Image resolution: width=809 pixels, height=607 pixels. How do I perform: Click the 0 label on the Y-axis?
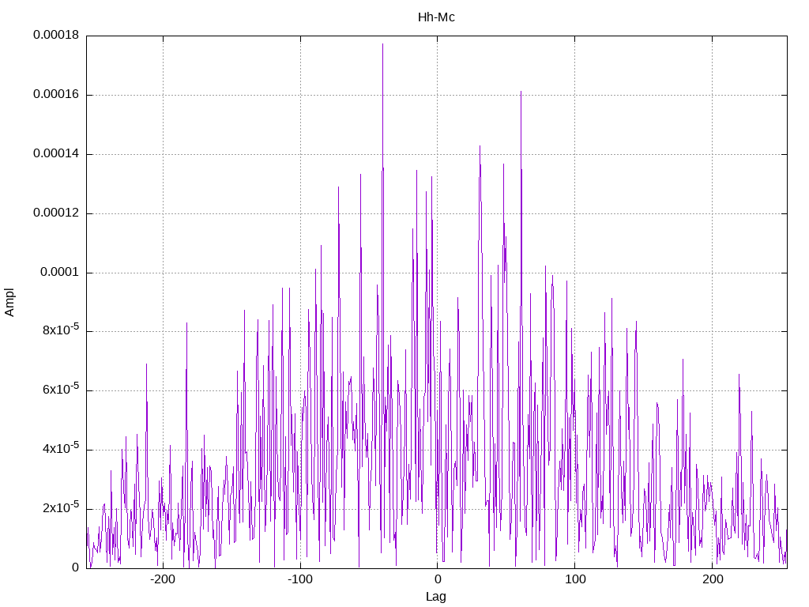pyautogui.click(x=75, y=567)
